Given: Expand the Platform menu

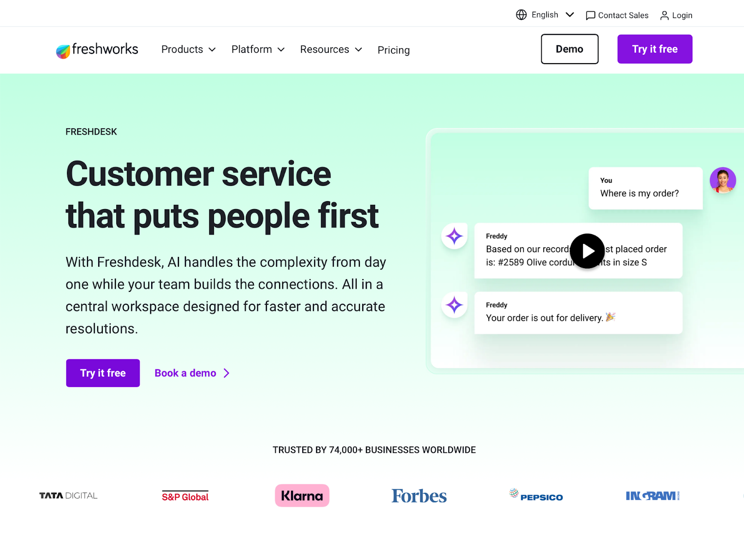Looking at the screenshot, I should pyautogui.click(x=258, y=50).
